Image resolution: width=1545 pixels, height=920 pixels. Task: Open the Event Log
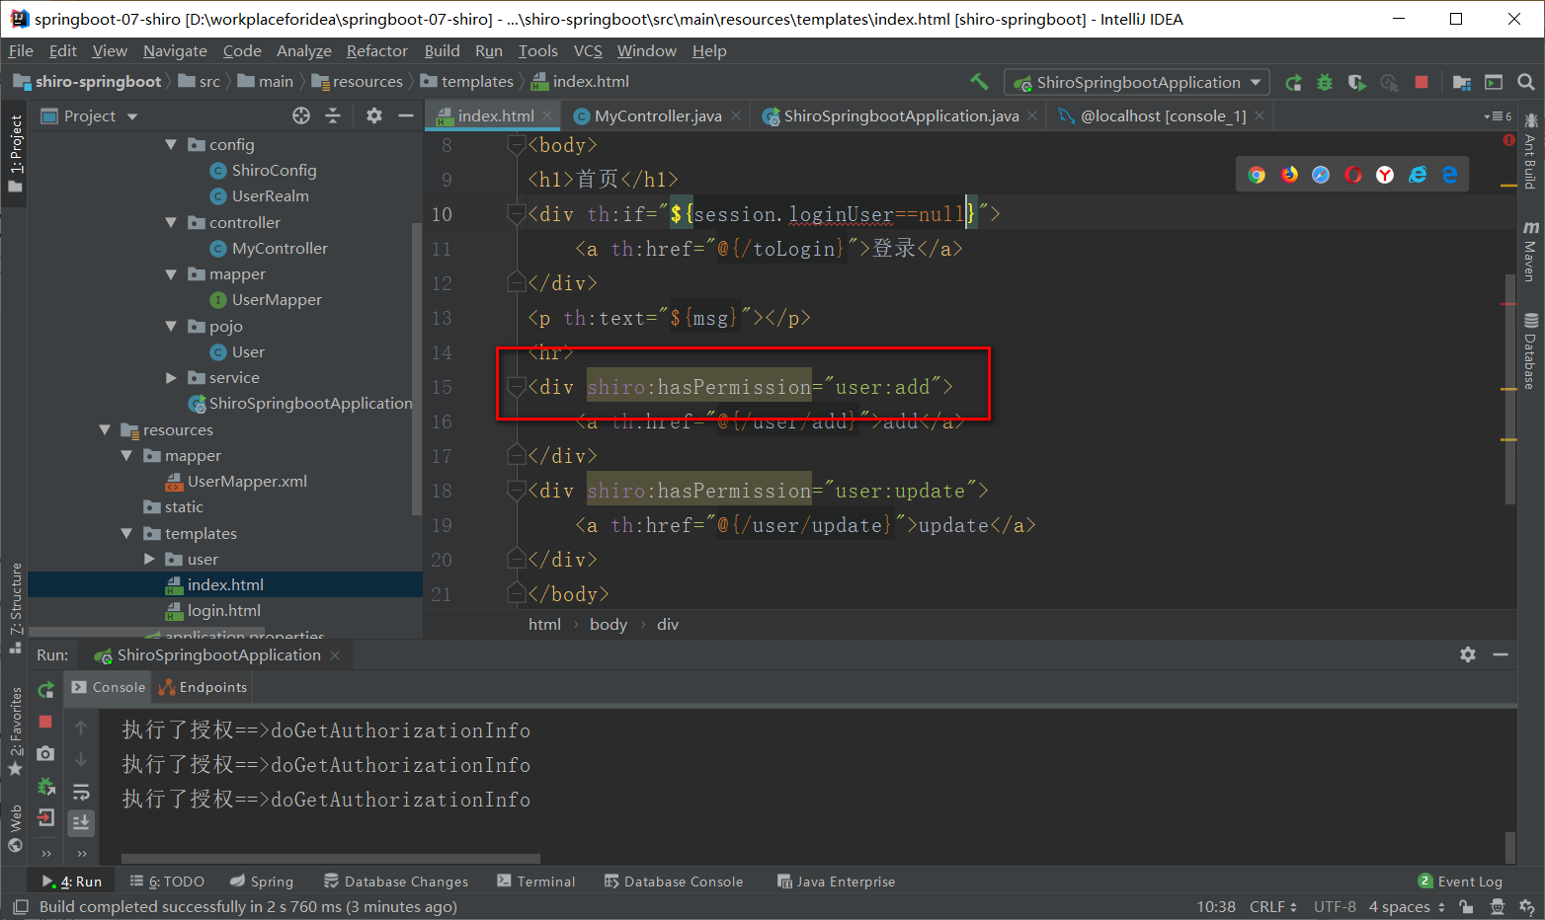pyautogui.click(x=1460, y=882)
